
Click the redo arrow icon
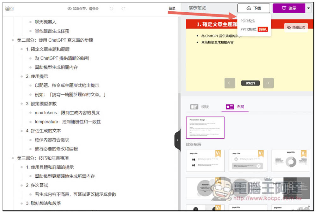point(123,9)
